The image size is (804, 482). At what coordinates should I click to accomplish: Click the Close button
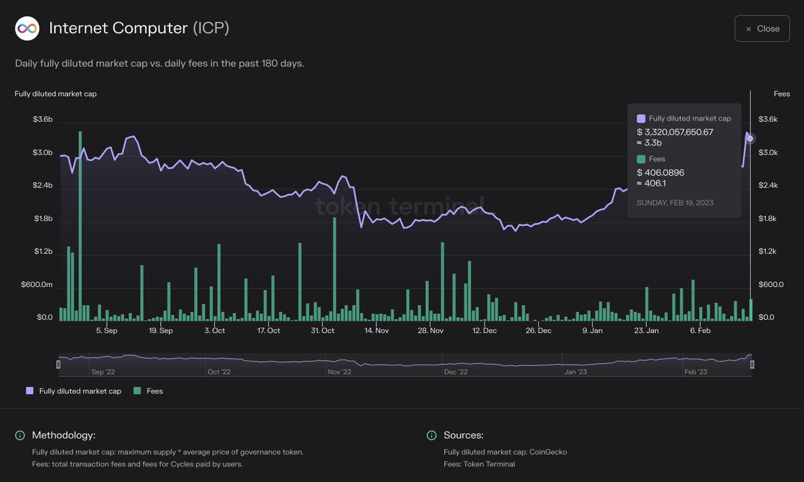point(762,28)
